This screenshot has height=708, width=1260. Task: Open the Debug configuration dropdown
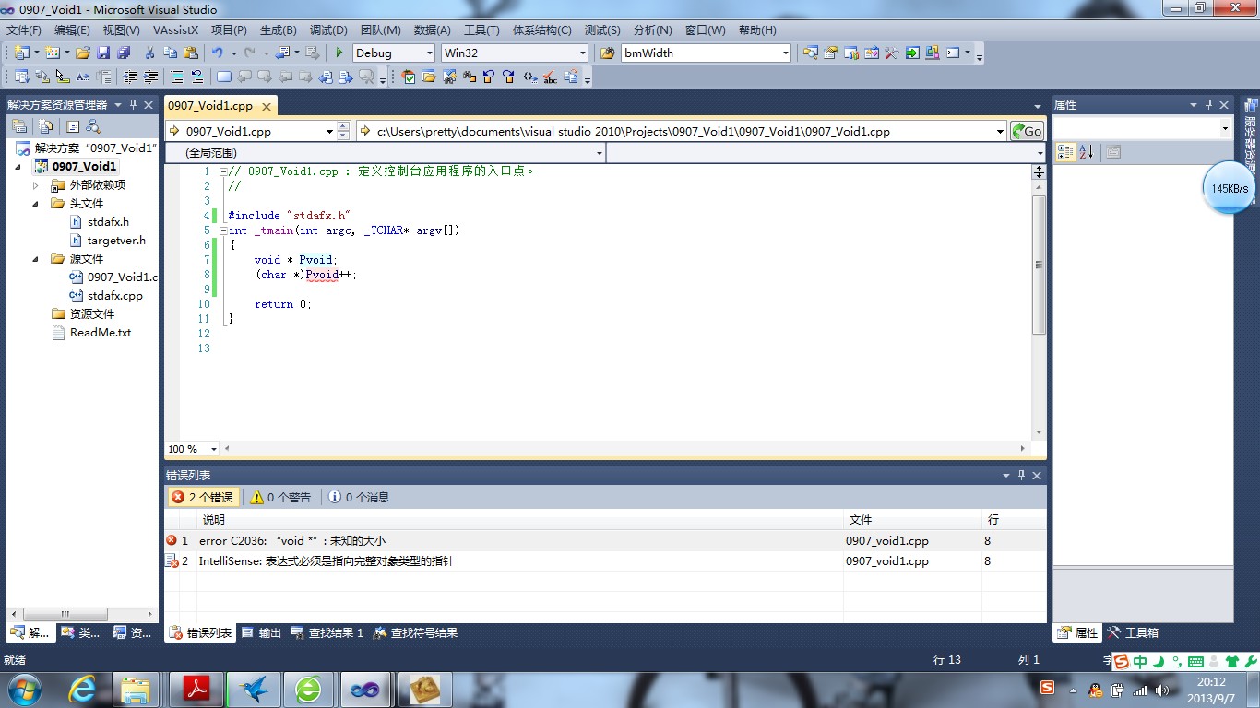(427, 53)
